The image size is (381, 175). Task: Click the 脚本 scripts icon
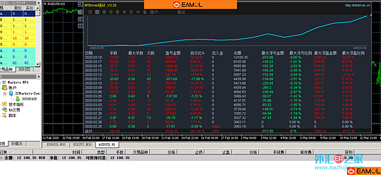point(5,116)
